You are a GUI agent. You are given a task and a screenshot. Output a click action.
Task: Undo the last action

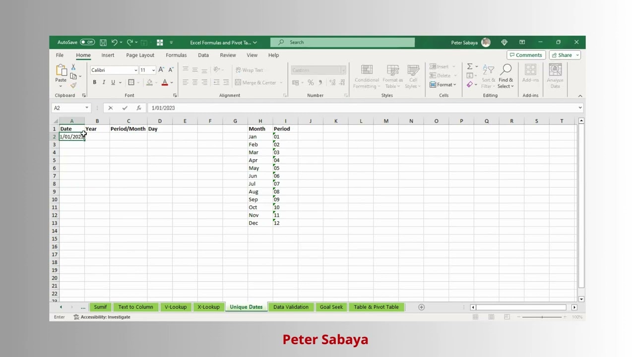point(114,42)
